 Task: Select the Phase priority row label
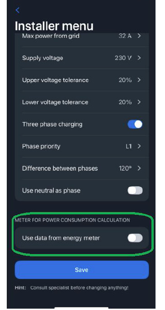coord(41,147)
